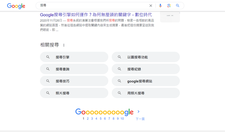Click the 下一頁 next page link

point(140,119)
